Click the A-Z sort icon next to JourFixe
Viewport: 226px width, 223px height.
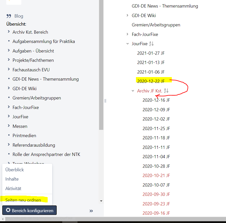tap(151, 44)
